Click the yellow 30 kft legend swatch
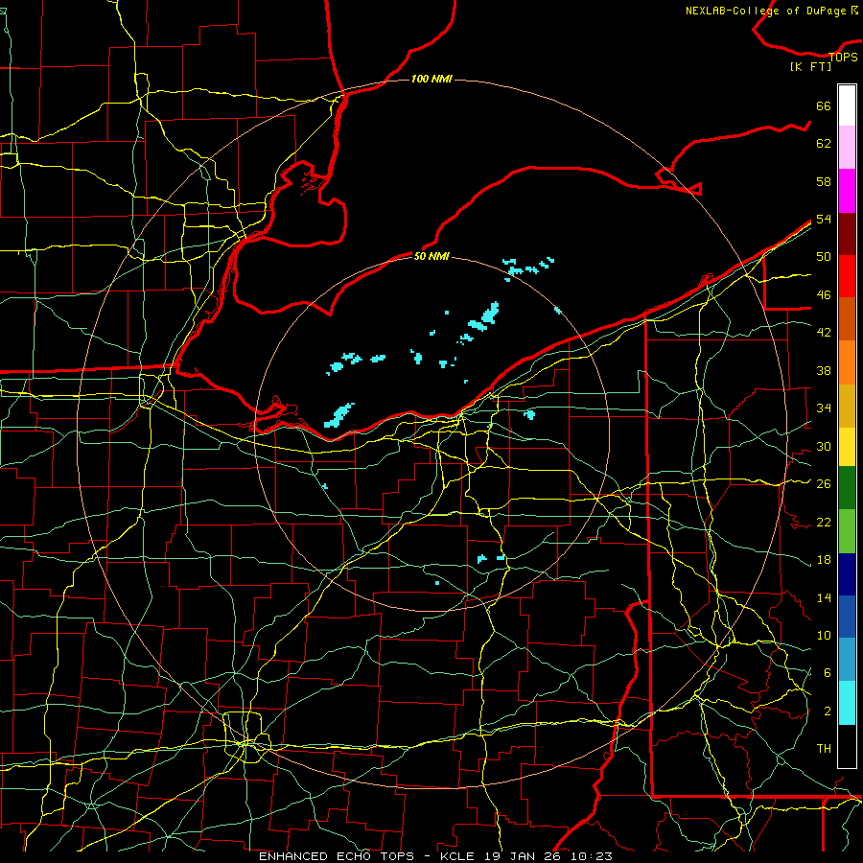Screen dimensions: 863x863 click(x=847, y=446)
